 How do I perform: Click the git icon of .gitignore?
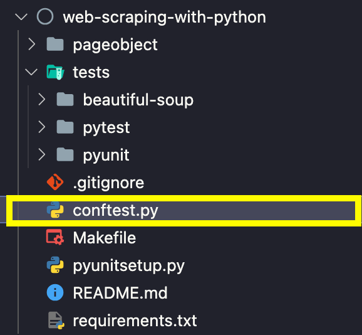[55, 182]
